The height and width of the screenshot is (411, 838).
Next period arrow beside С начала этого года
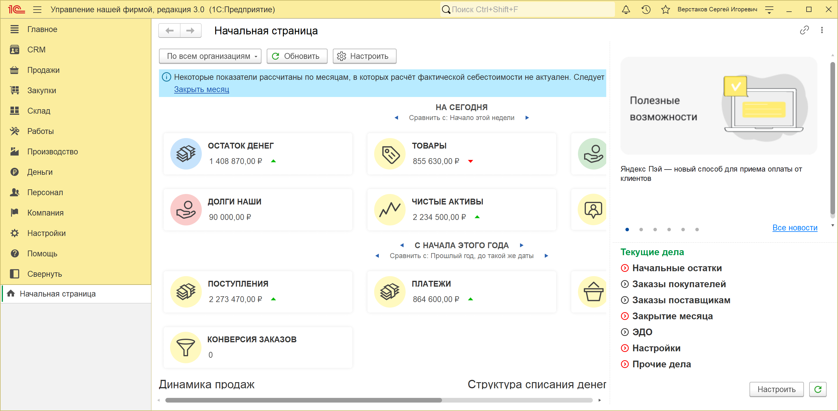tap(521, 245)
